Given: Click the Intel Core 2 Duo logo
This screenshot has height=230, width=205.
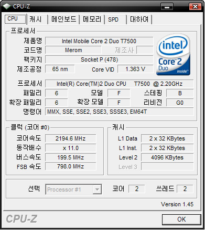Looking at the screenshot, I should tap(173, 55).
